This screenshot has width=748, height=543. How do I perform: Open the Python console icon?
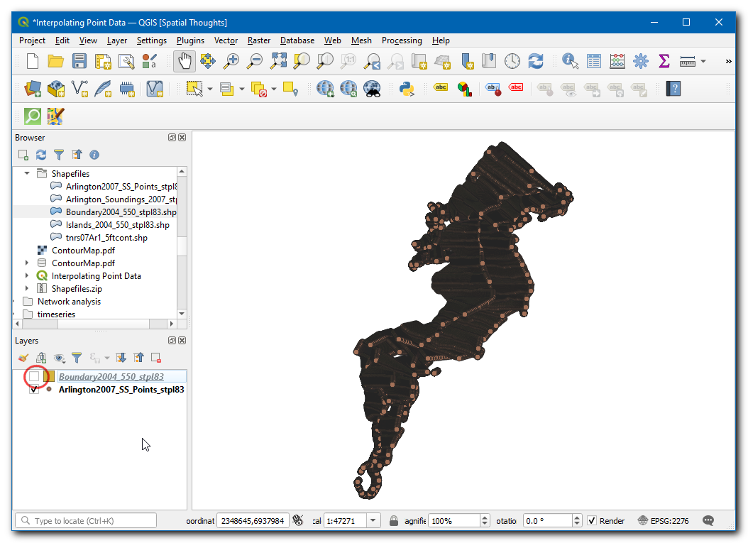(x=407, y=89)
